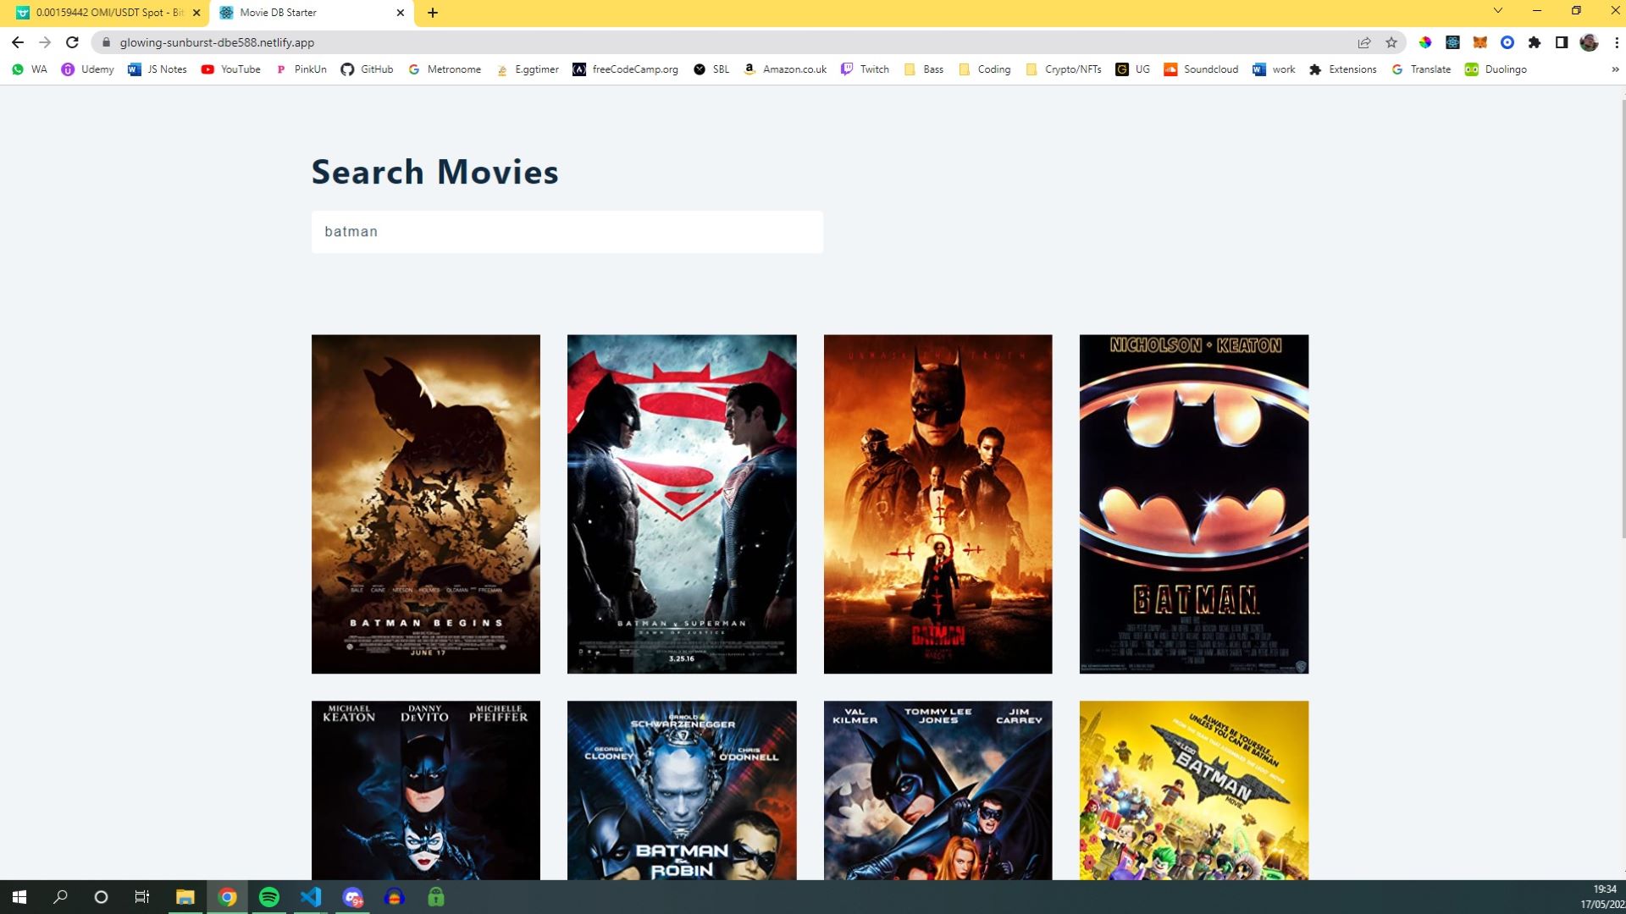Reload the page with the refresh icon

[72, 42]
